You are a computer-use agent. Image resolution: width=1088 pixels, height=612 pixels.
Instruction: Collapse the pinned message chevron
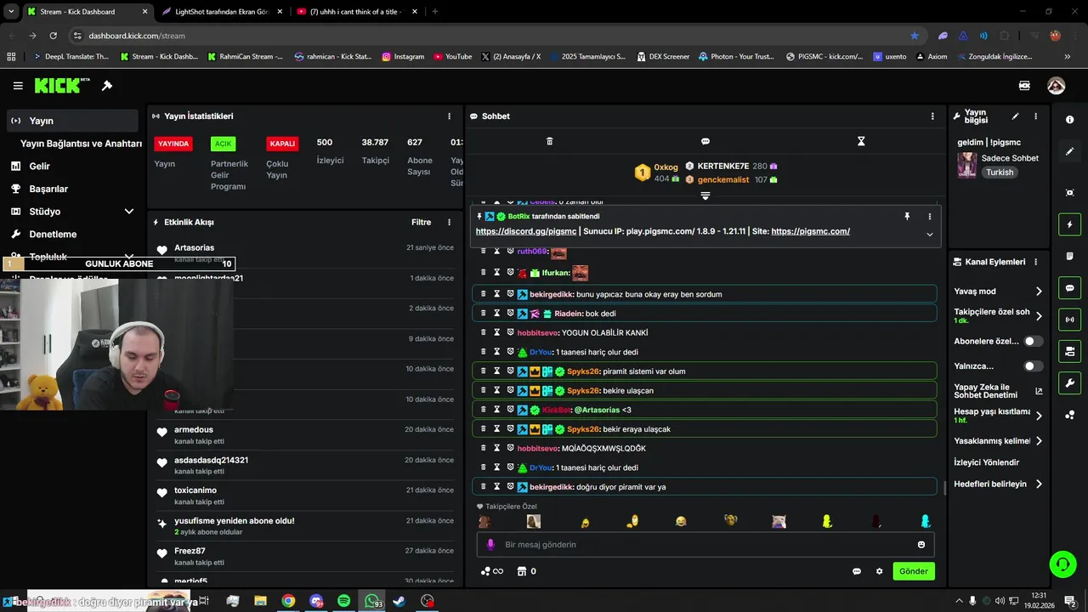[929, 235]
